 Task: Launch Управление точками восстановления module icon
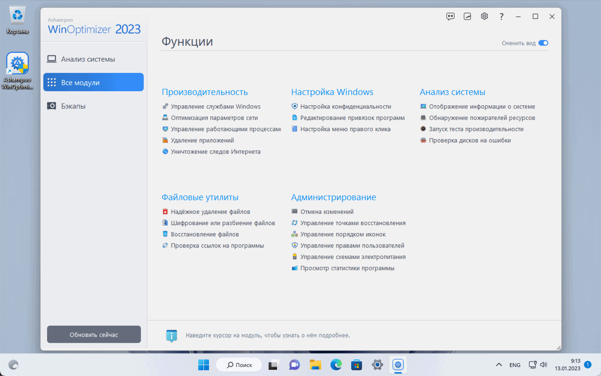[x=294, y=223]
